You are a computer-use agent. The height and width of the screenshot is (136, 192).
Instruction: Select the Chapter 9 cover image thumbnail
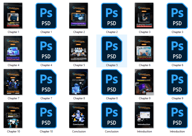[x=144, y=82]
